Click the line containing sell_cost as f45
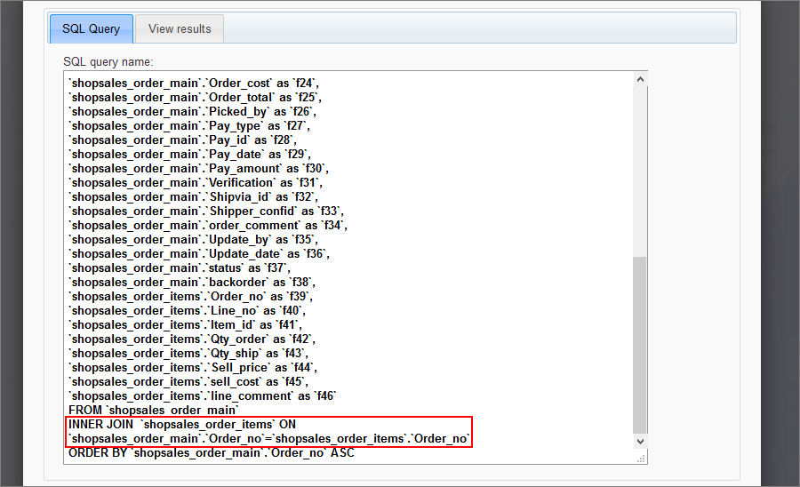 coord(188,382)
